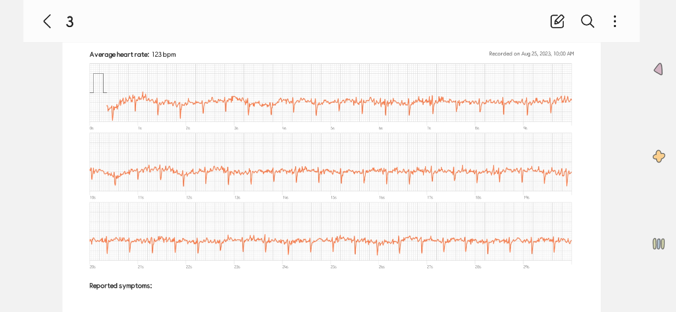Click the search magnifier icon
This screenshot has width=676, height=312.
588,21
